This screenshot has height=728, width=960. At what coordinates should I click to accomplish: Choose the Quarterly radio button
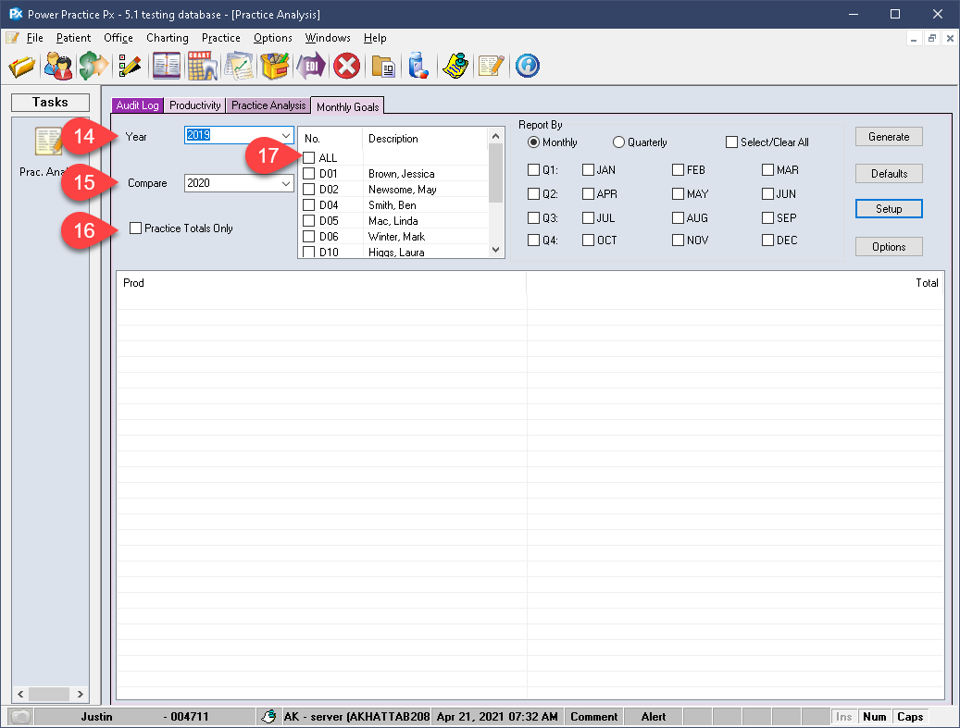(x=618, y=142)
